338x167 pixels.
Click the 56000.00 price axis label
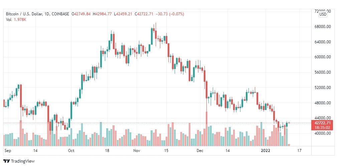click(323, 72)
